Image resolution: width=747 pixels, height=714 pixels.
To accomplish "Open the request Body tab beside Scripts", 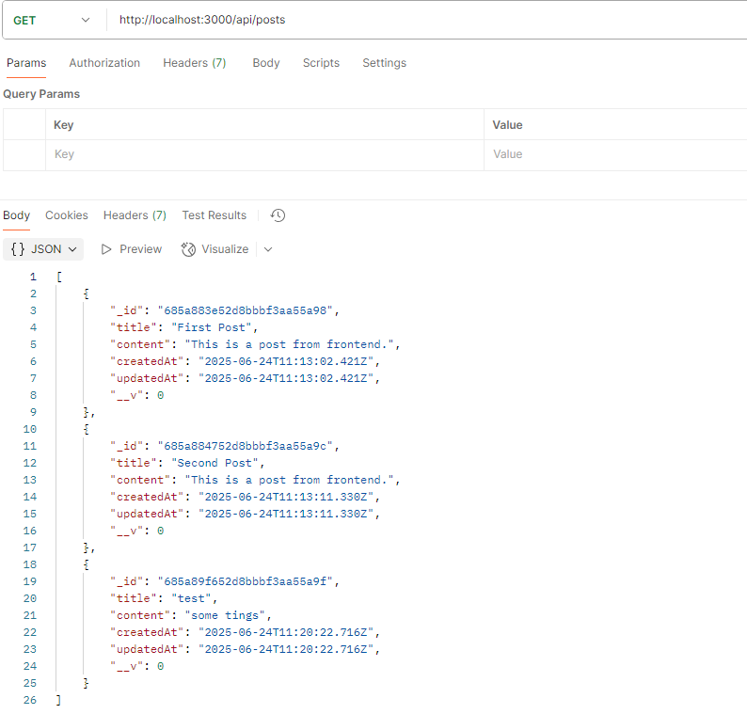I will pos(266,63).
